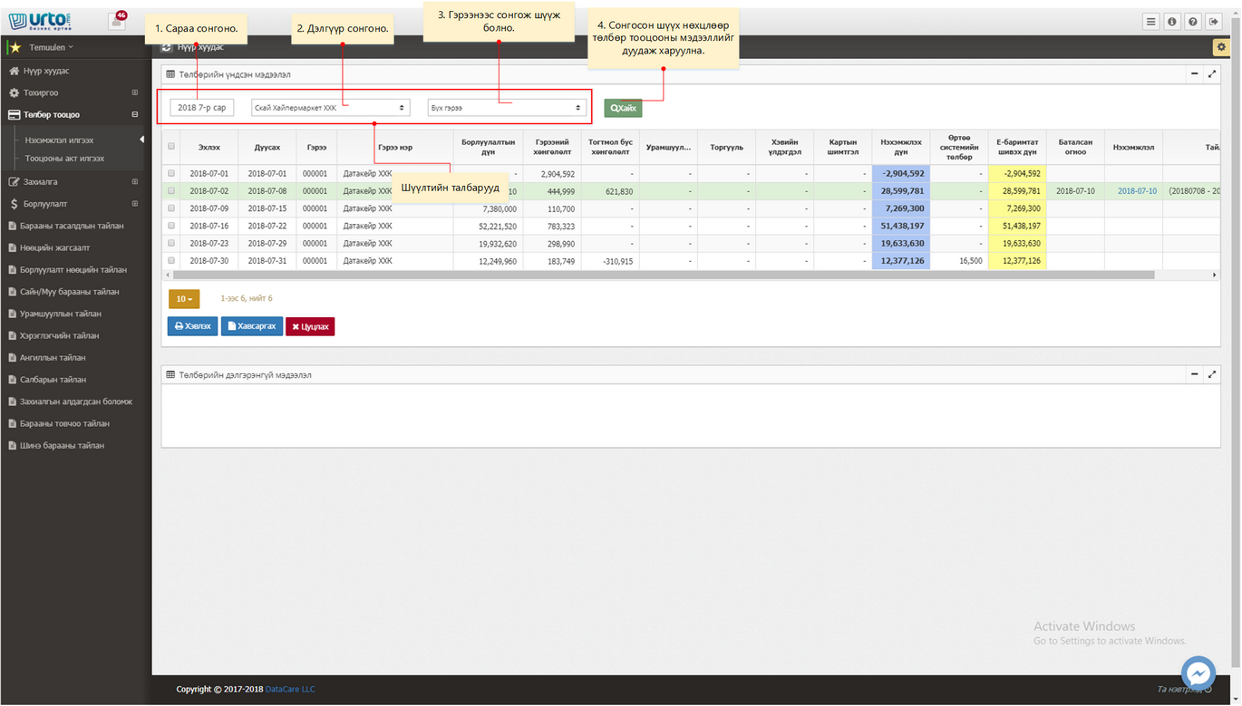Collapse the Төлбөрийн дэлгэрэнгүй мэдээлэл panel
1242x706 pixels.
[1194, 374]
